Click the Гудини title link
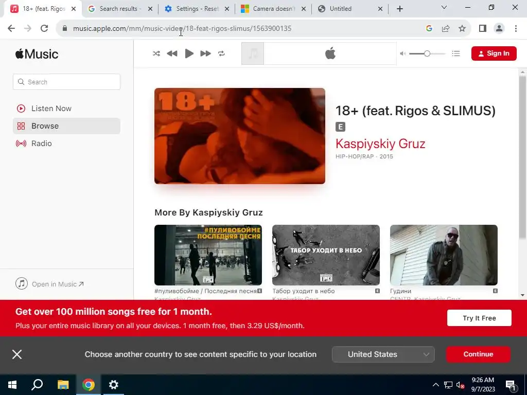Screen dimensions: 527x395 pyautogui.click(x=400, y=291)
